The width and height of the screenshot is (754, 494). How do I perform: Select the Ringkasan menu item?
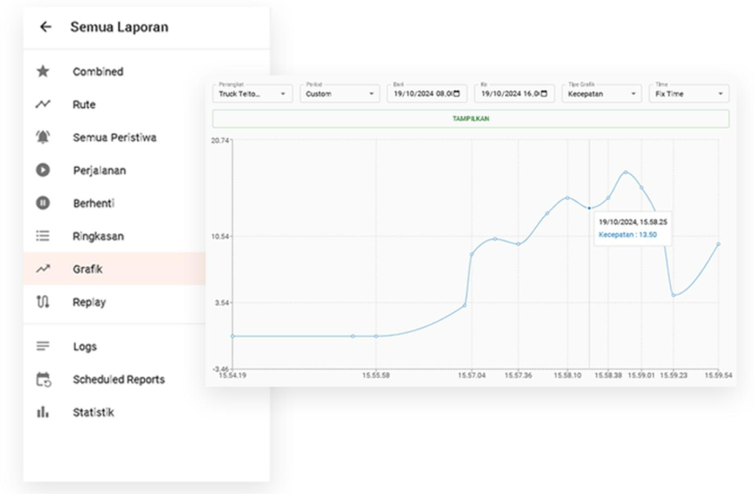pos(98,236)
